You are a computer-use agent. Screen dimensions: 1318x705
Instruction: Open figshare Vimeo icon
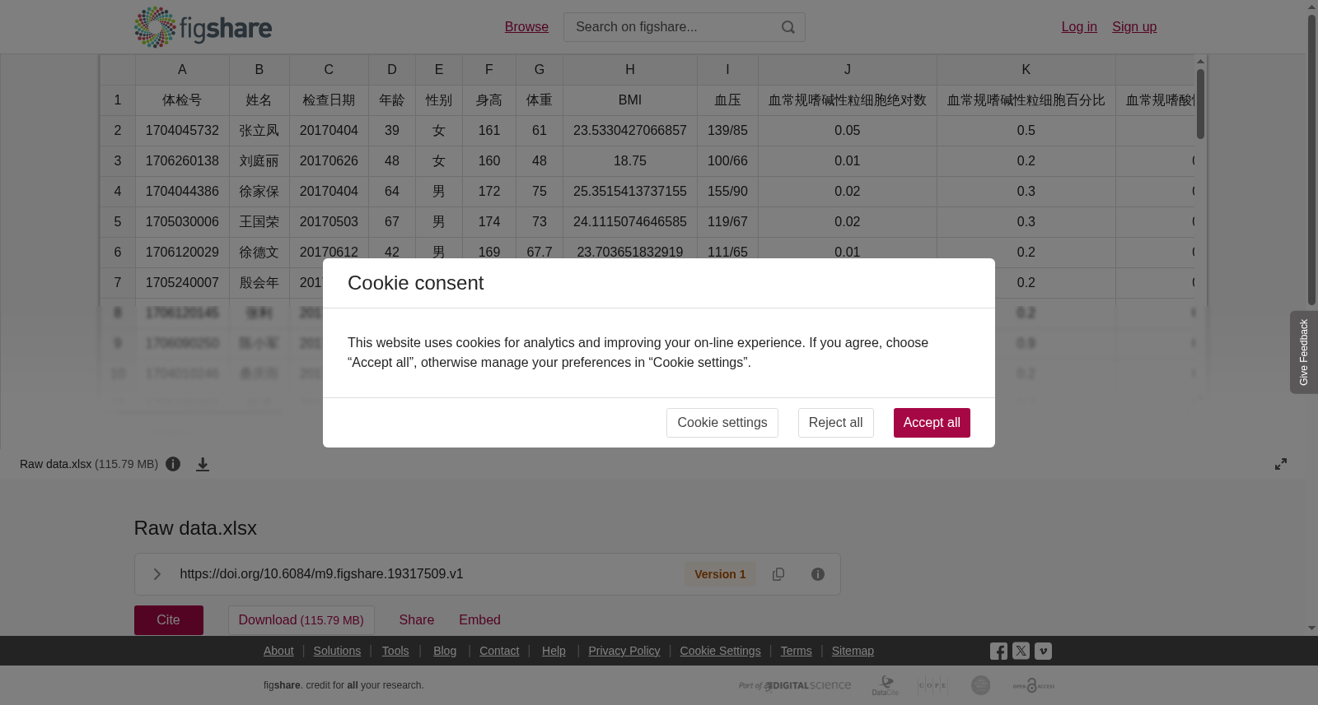(x=1044, y=651)
